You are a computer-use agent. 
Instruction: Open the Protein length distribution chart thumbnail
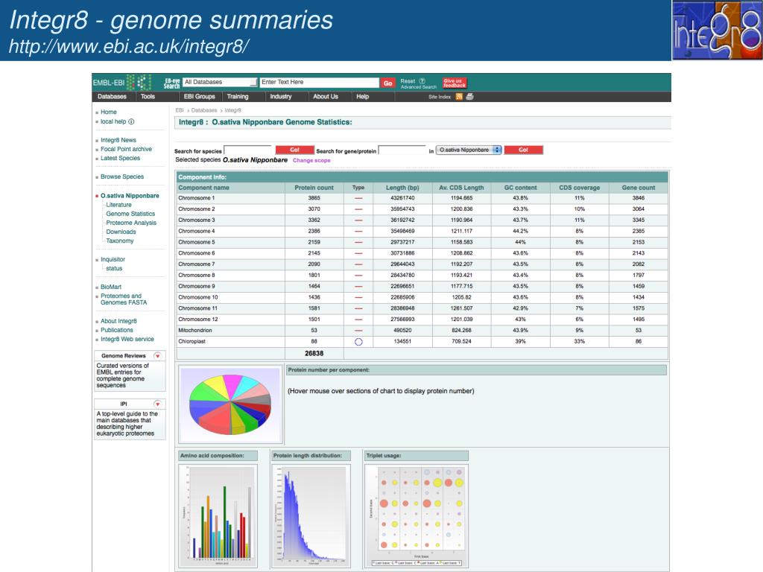[x=311, y=515]
